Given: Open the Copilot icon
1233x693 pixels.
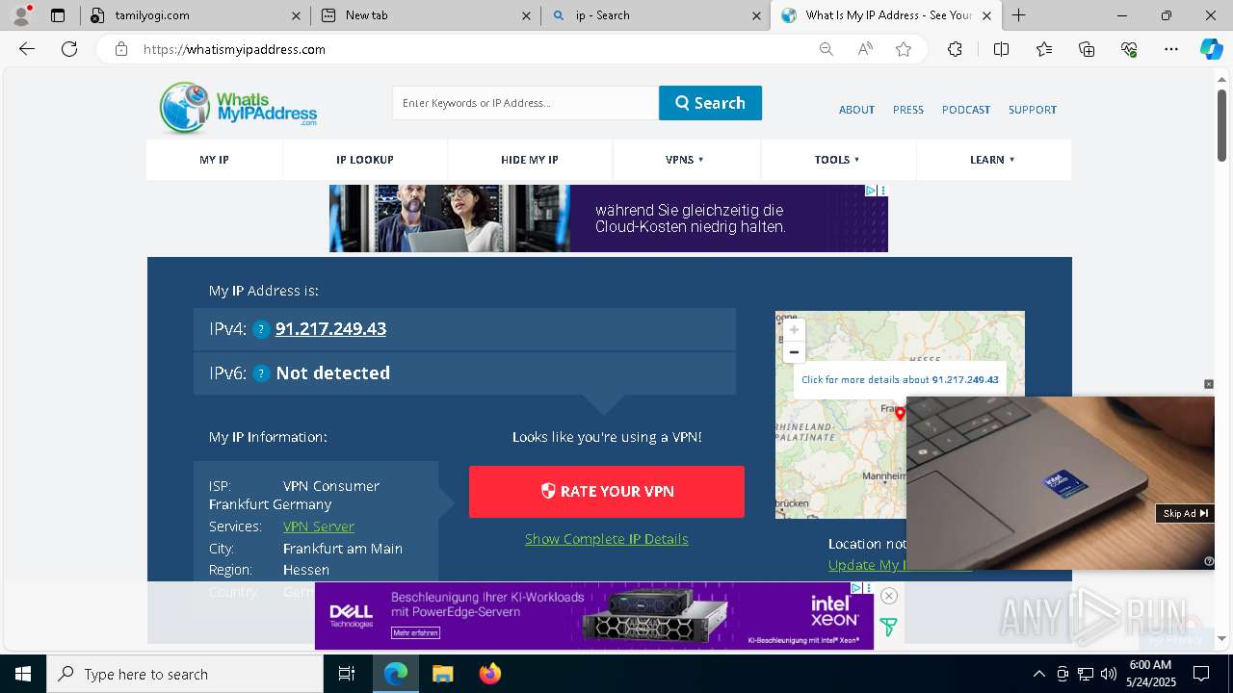Looking at the screenshot, I should point(1211,49).
